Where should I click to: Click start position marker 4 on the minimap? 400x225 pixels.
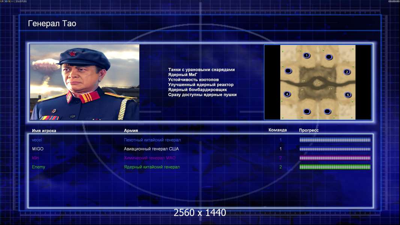point(287,94)
